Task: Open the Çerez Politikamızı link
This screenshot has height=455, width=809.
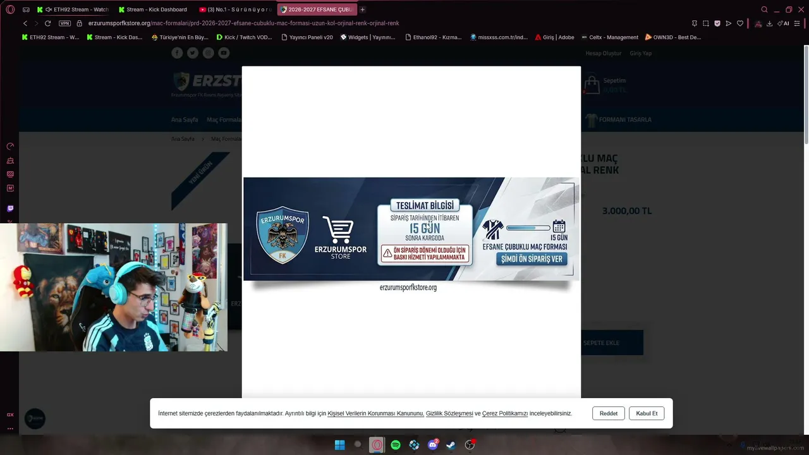Action: pos(505,413)
